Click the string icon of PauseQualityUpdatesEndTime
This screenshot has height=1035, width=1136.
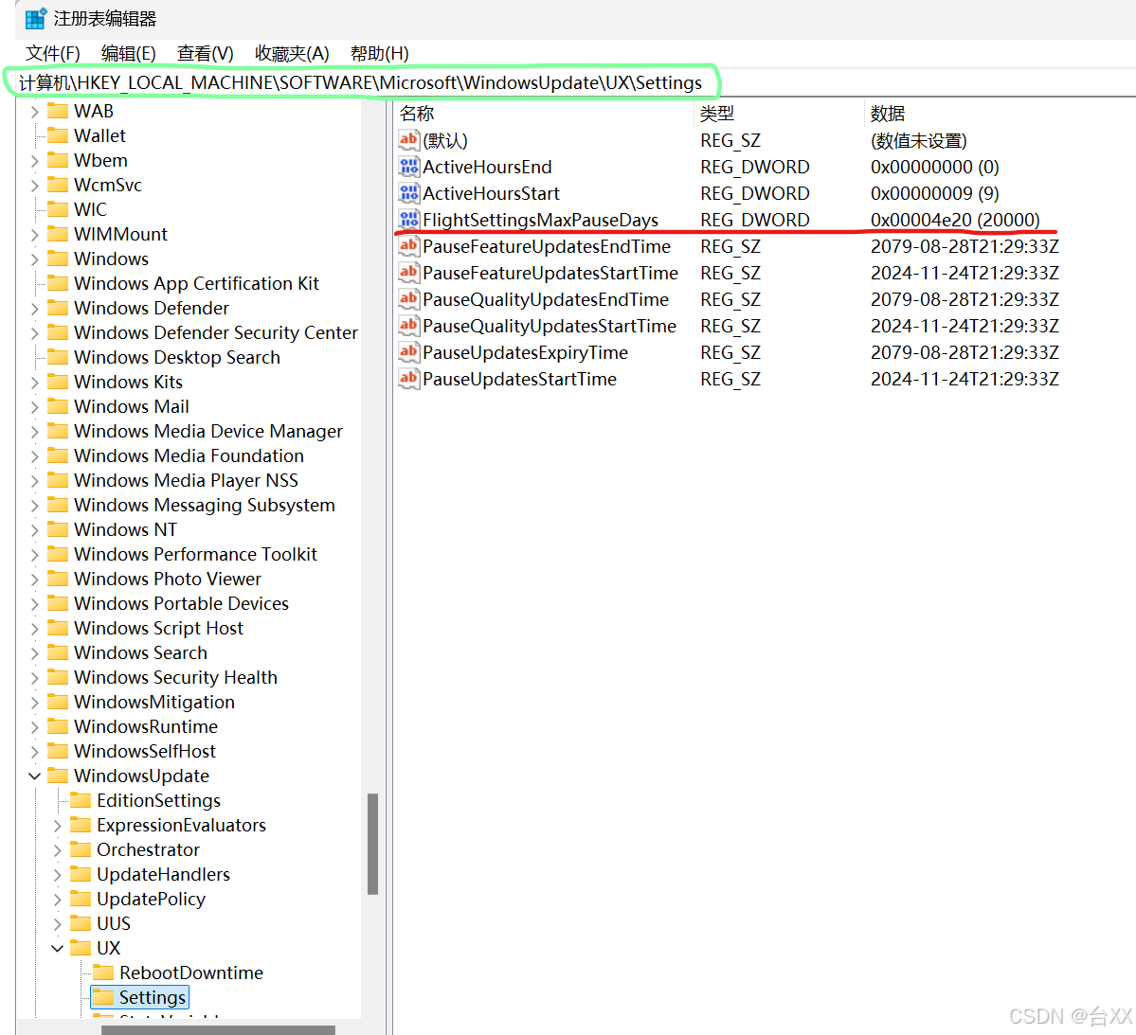408,299
